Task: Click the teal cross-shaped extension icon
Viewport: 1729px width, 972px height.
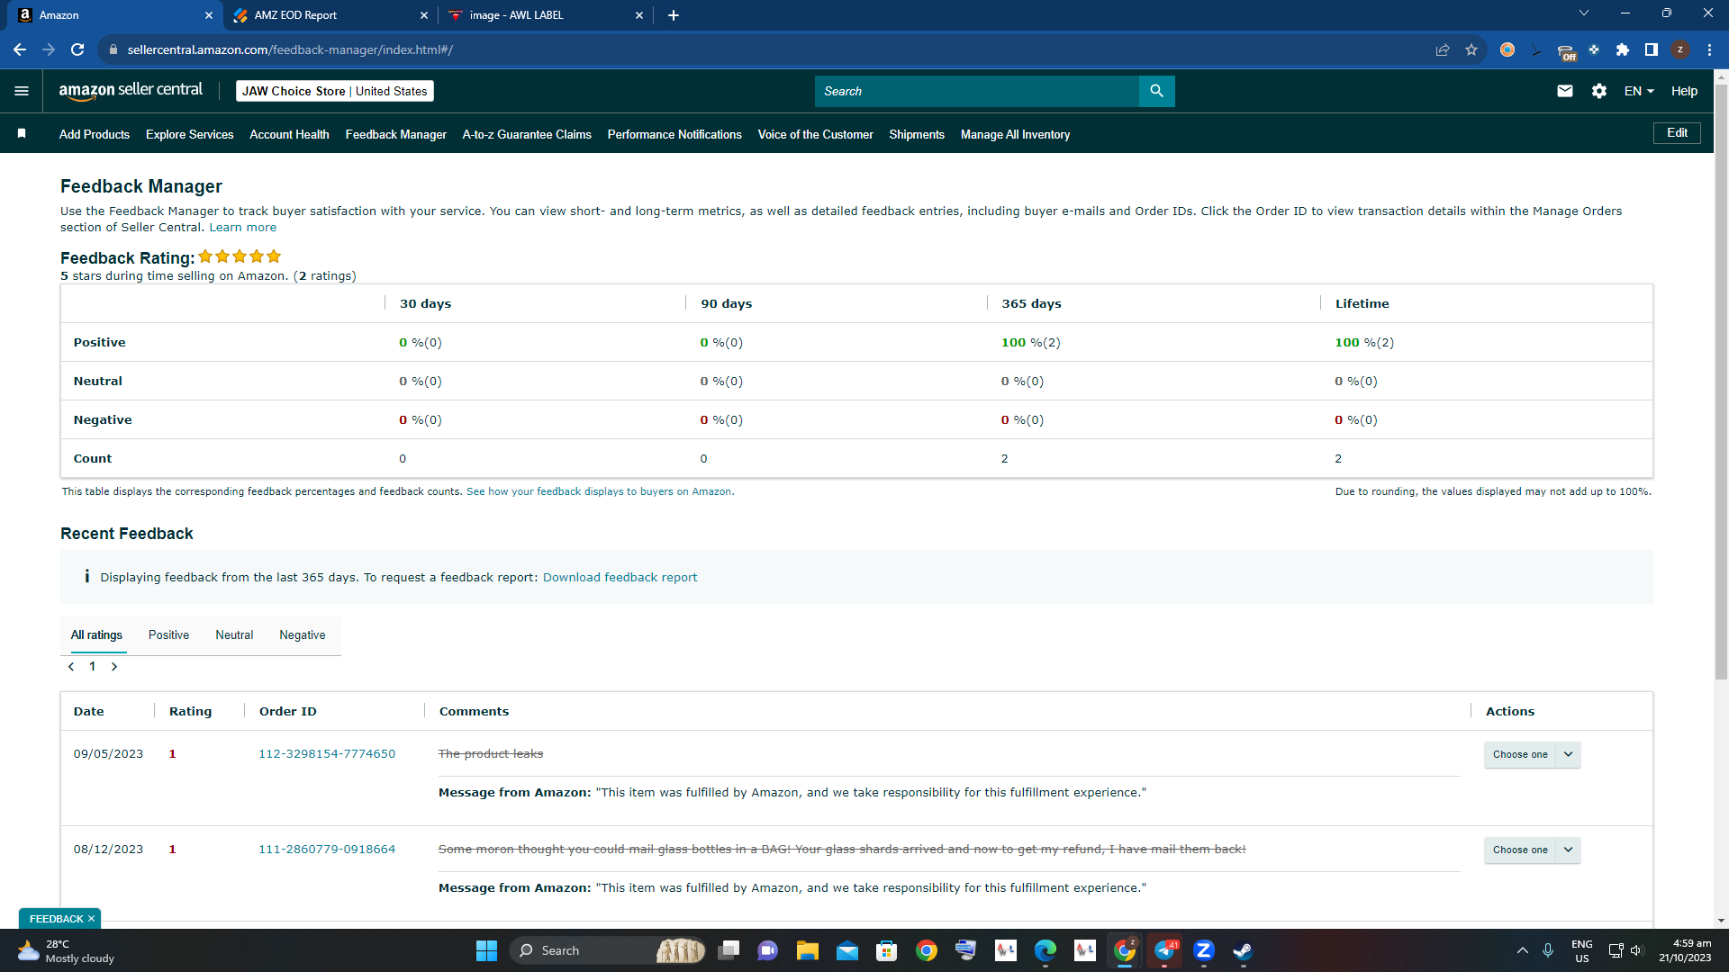Action: pyautogui.click(x=1594, y=49)
